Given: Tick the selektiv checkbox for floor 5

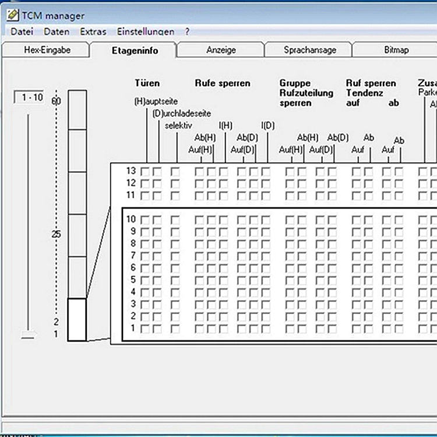Looking at the screenshot, I should click(x=175, y=280).
